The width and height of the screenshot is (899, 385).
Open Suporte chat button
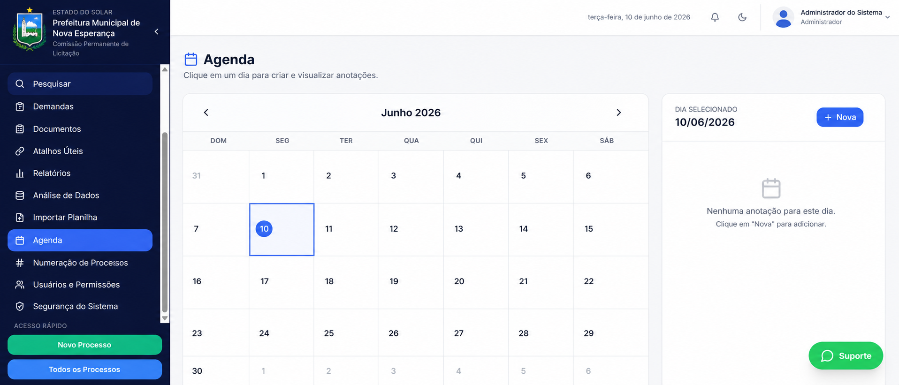point(846,356)
